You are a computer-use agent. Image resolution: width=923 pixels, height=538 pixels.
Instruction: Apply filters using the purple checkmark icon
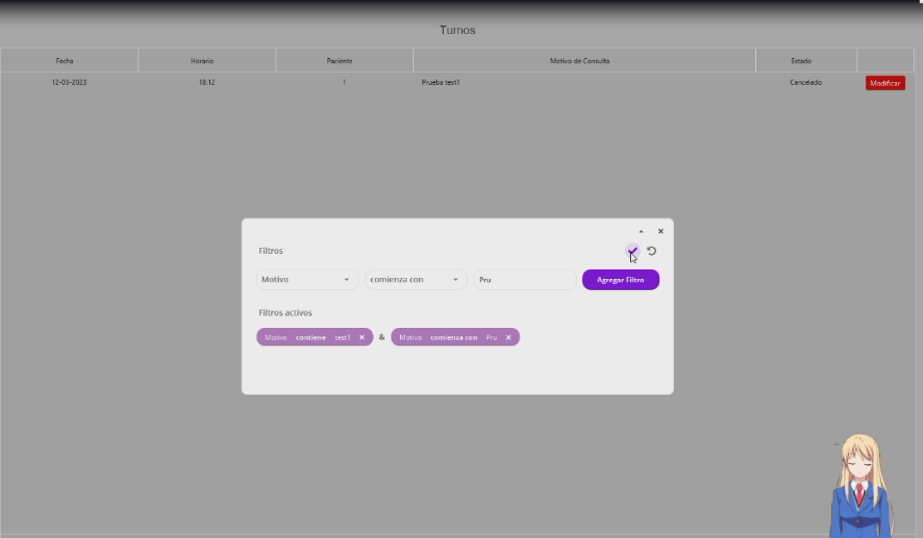[x=632, y=250]
